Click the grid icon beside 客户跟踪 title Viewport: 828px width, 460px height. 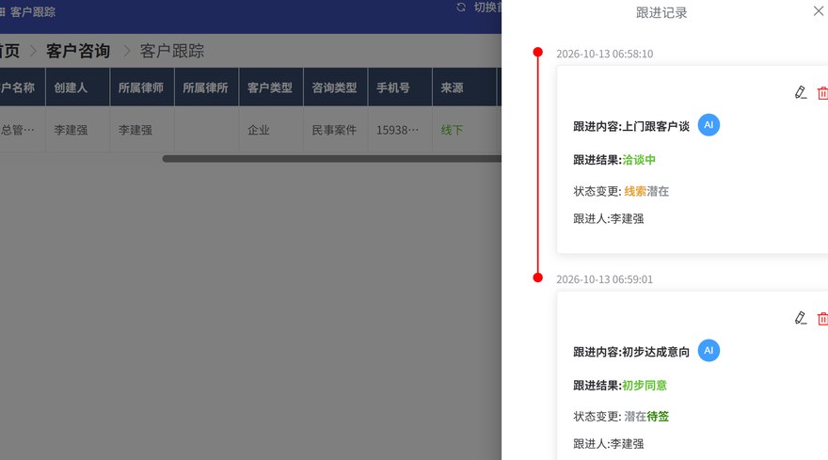coord(3,11)
